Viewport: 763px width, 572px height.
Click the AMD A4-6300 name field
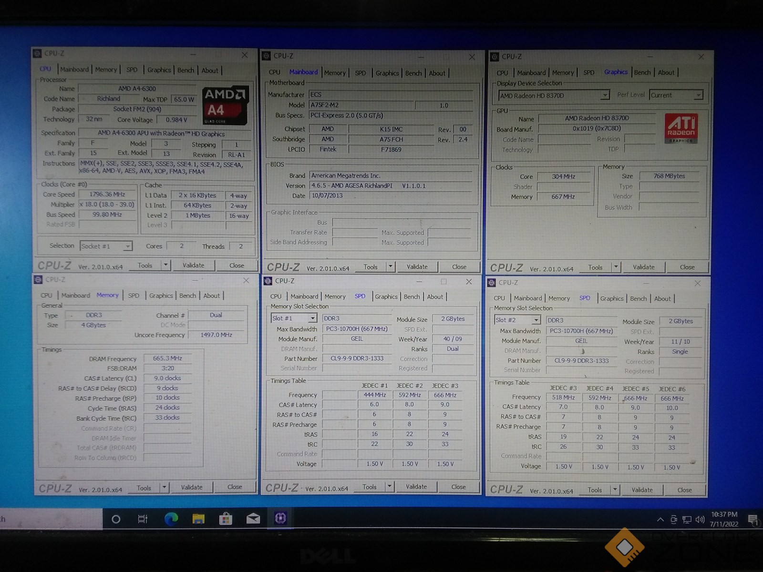(137, 89)
